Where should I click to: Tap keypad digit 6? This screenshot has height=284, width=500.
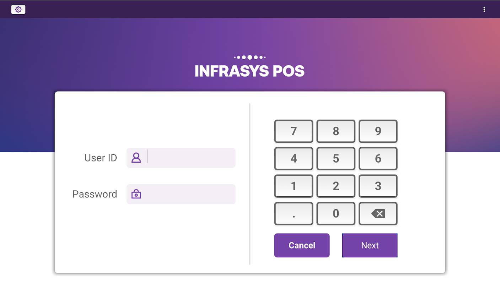click(378, 159)
